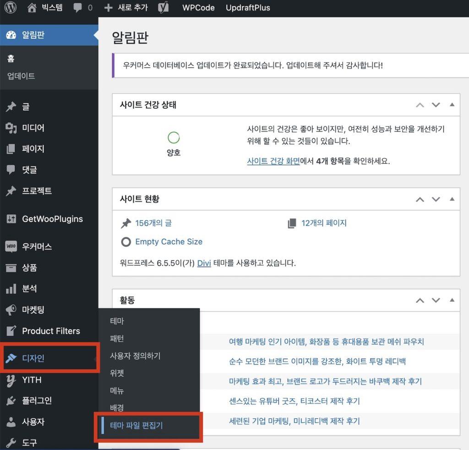Screen dimensions: 469x450
Task: Open 테마 파일 편집기 submenu item
Action: tap(136, 425)
